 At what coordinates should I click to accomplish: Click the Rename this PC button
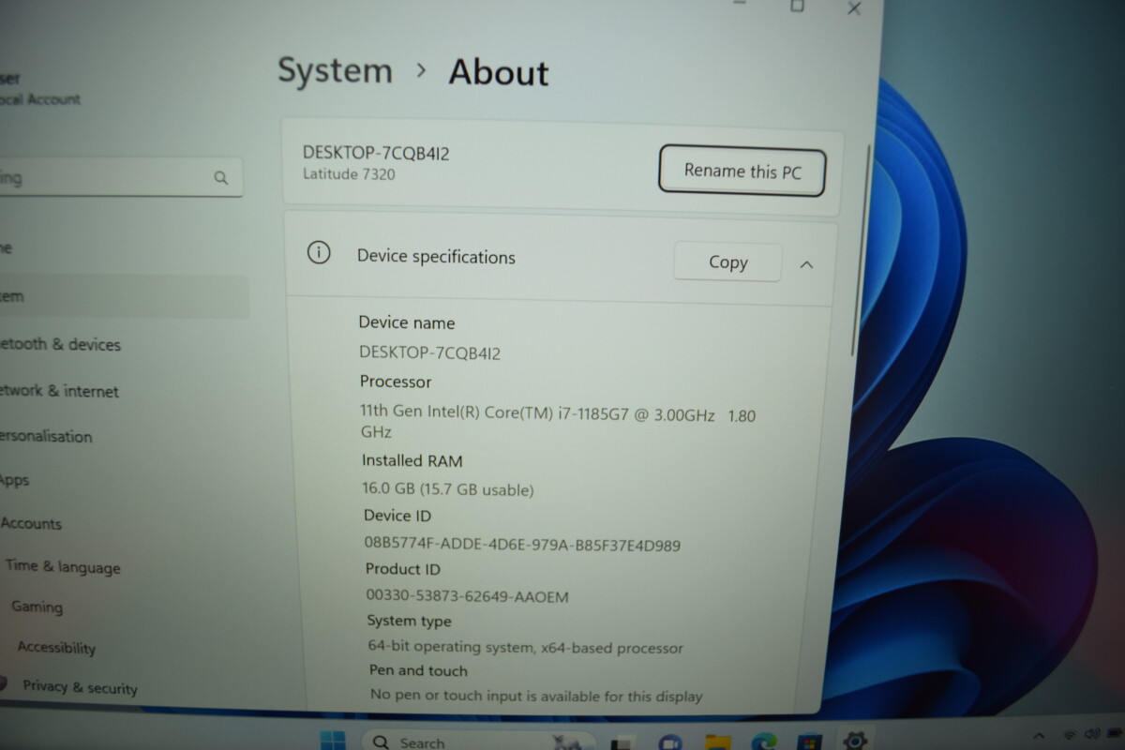pyautogui.click(x=742, y=172)
